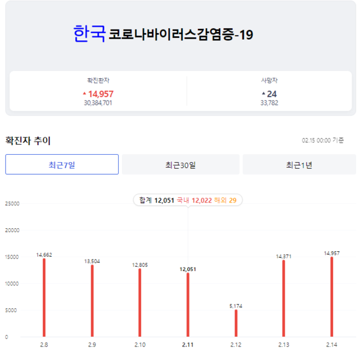Viewport: 362px width, 350px height.
Task: Click the 25000 y-axis label
Action: click(x=12, y=204)
